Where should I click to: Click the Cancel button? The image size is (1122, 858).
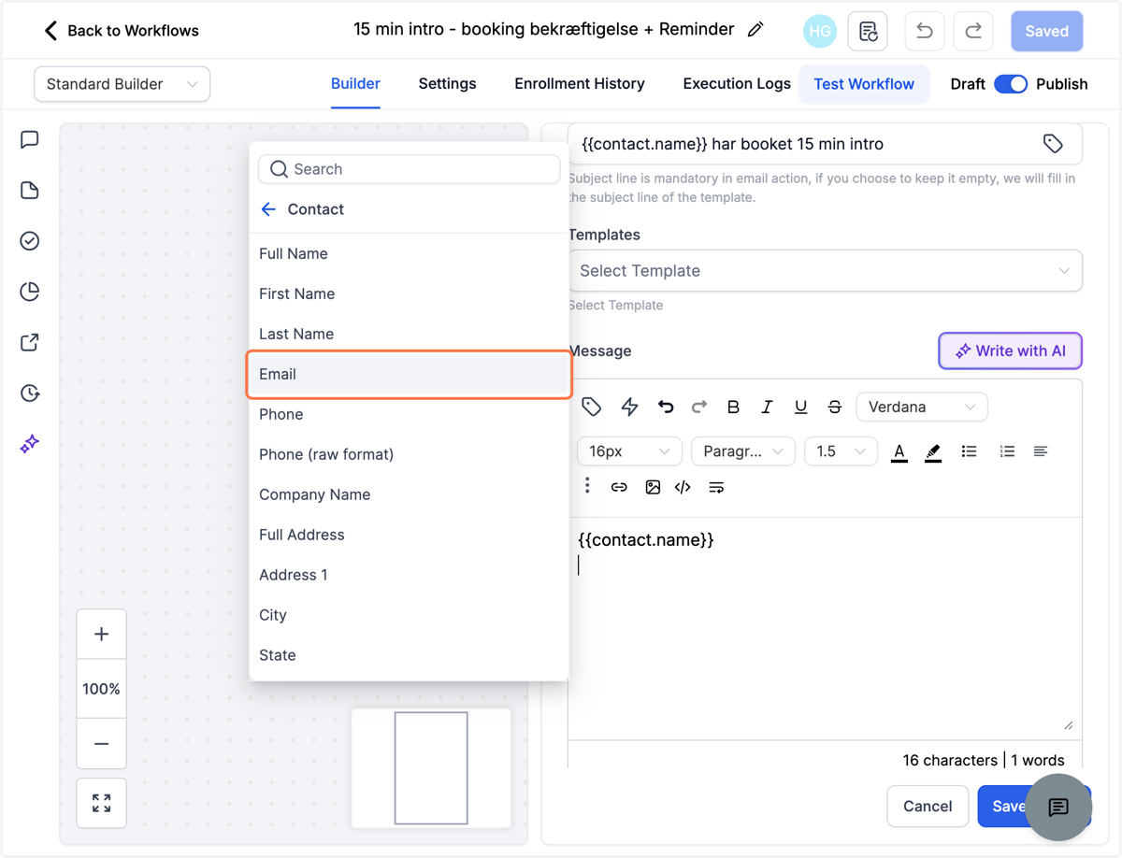click(x=928, y=807)
